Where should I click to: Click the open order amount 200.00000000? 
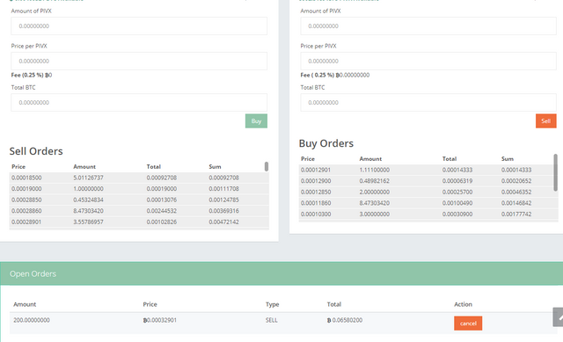point(32,320)
